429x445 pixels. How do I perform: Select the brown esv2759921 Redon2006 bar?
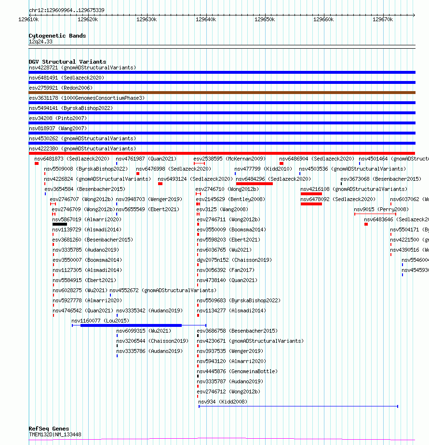(222, 93)
